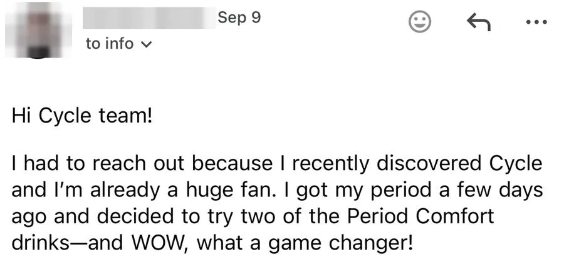Screen dimensions: 564x262
Task: Select the blurred sender name
Action: click(x=149, y=18)
